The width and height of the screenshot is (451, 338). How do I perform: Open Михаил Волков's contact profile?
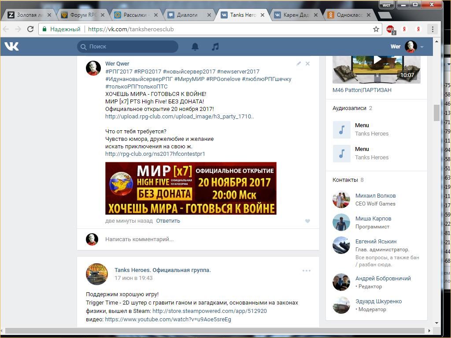(375, 195)
